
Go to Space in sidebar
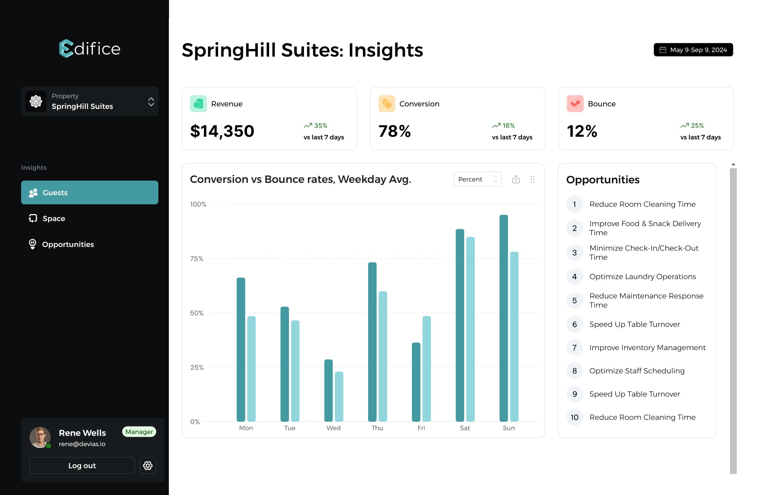pos(54,219)
